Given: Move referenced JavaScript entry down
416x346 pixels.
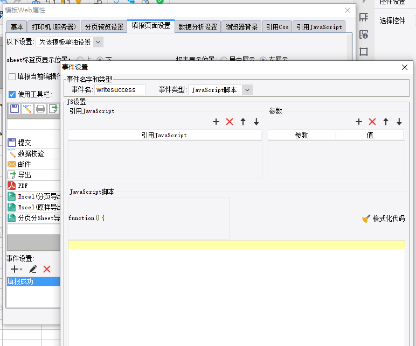Looking at the screenshot, I should click(x=256, y=122).
